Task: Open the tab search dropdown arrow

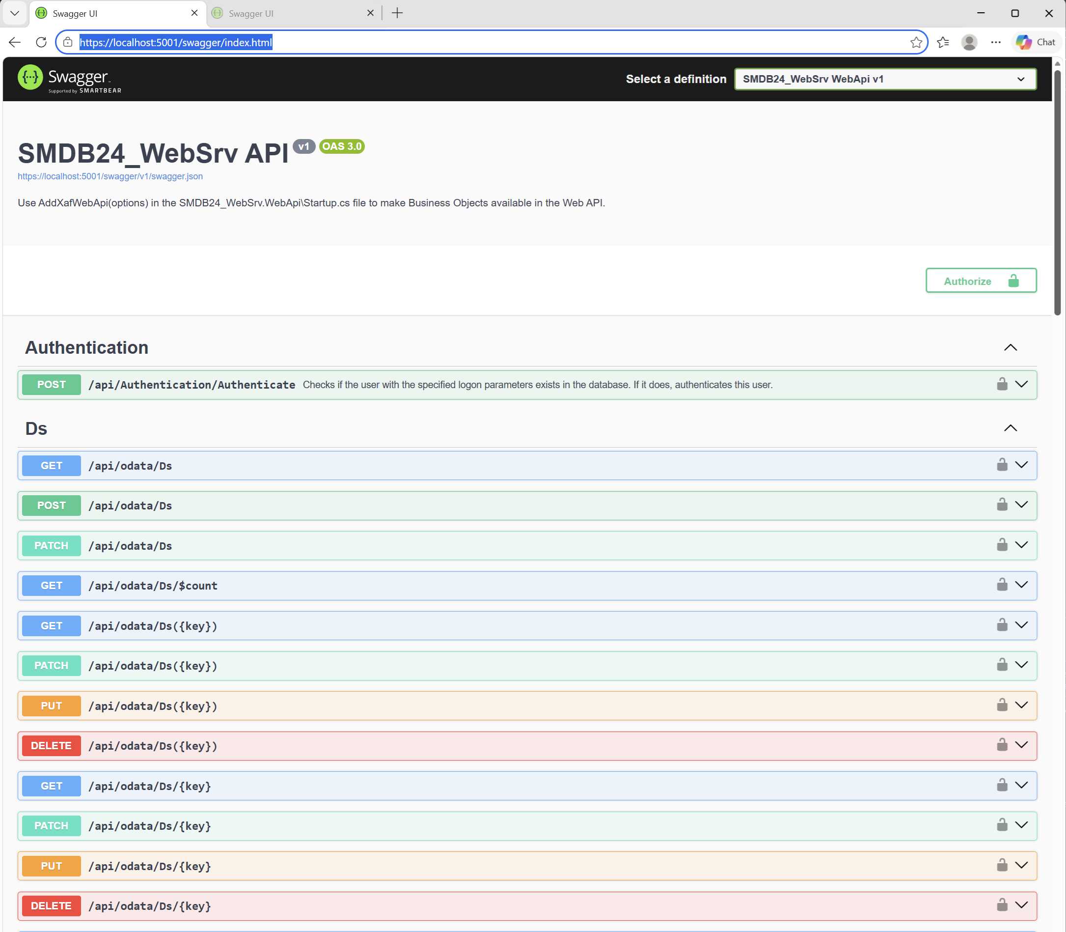Action: 15,13
